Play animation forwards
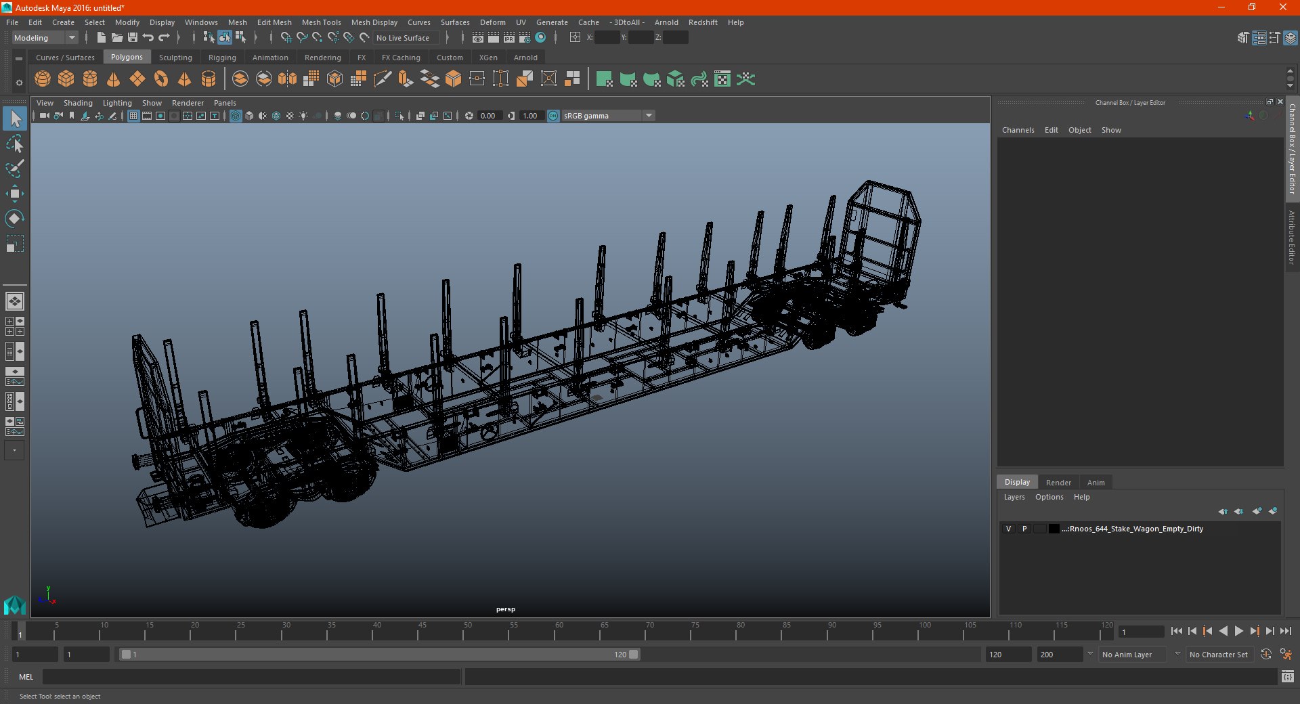Screen dimensions: 1300x704 click(1238, 631)
